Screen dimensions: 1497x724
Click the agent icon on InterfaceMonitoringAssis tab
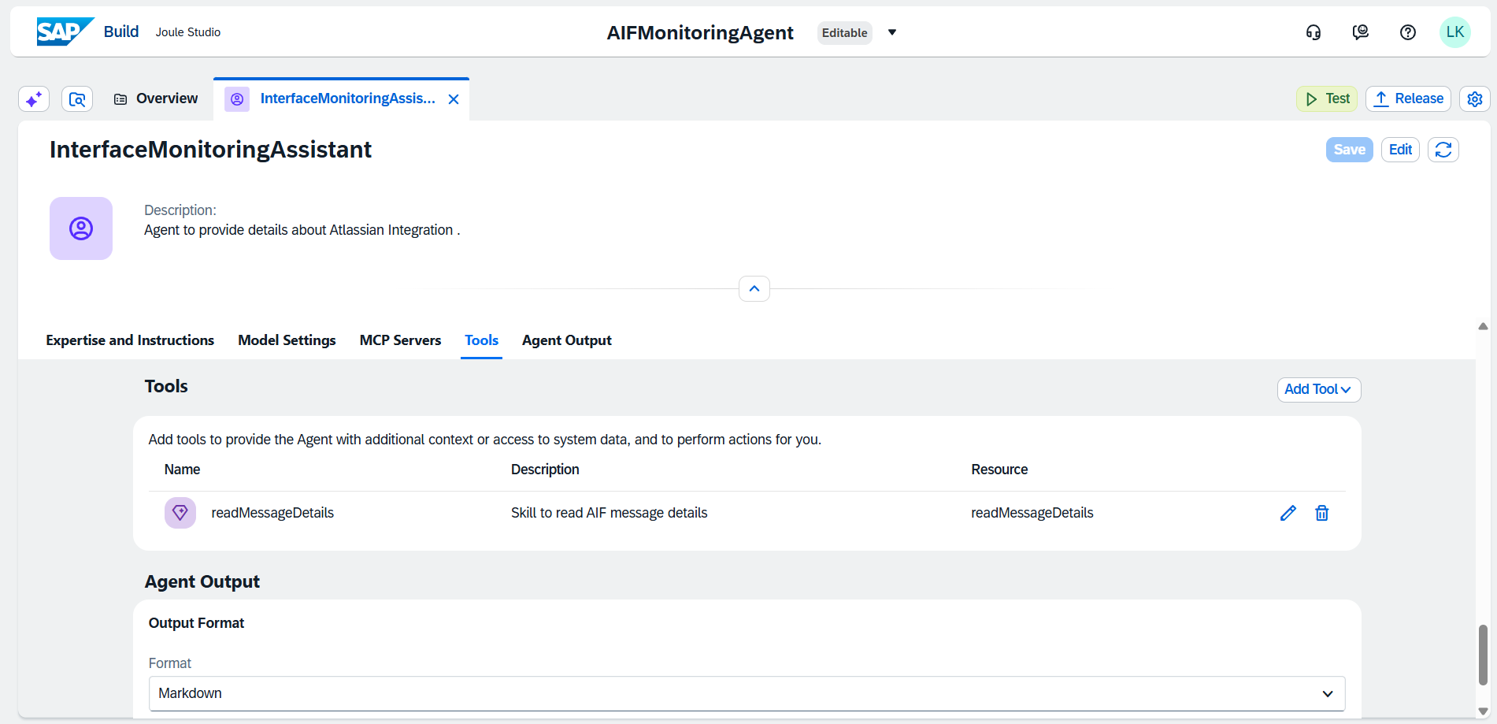(237, 99)
